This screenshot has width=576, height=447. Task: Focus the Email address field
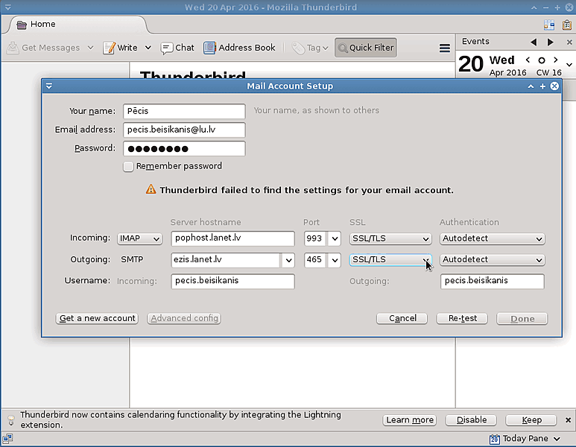pyautogui.click(x=184, y=130)
